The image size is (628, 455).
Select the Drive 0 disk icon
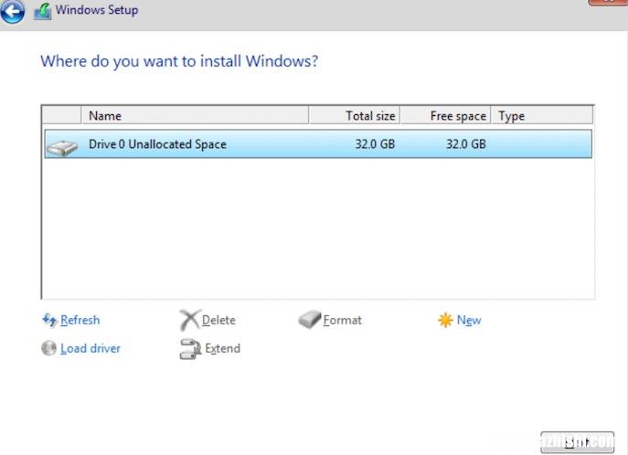(x=61, y=148)
